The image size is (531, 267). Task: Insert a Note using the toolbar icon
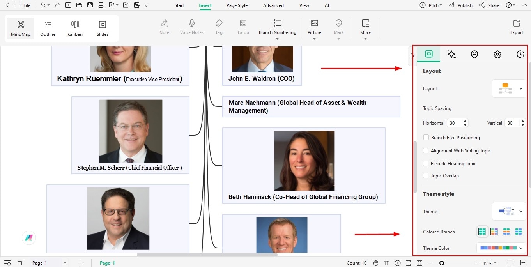tap(164, 27)
